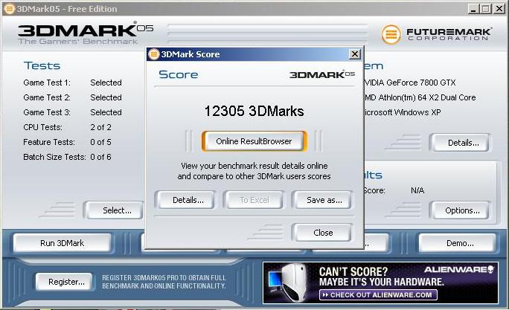Click the GeForce 7800 GTX text

tap(421, 83)
